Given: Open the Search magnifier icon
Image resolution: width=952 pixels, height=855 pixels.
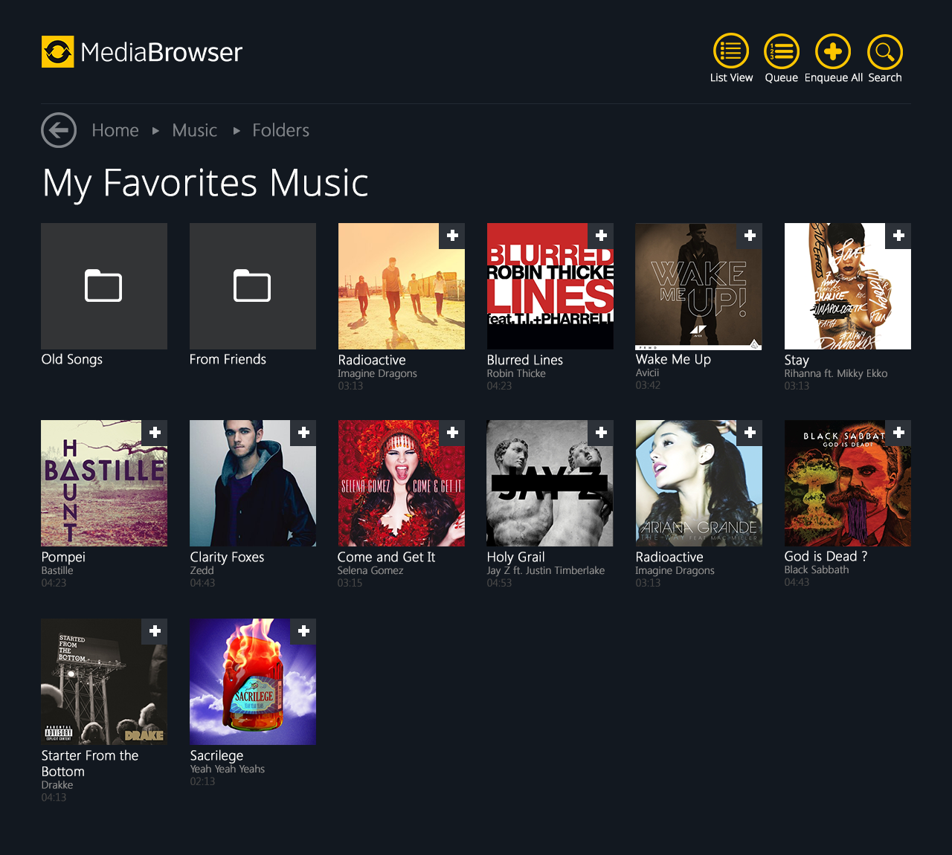Looking at the screenshot, I should coord(885,51).
